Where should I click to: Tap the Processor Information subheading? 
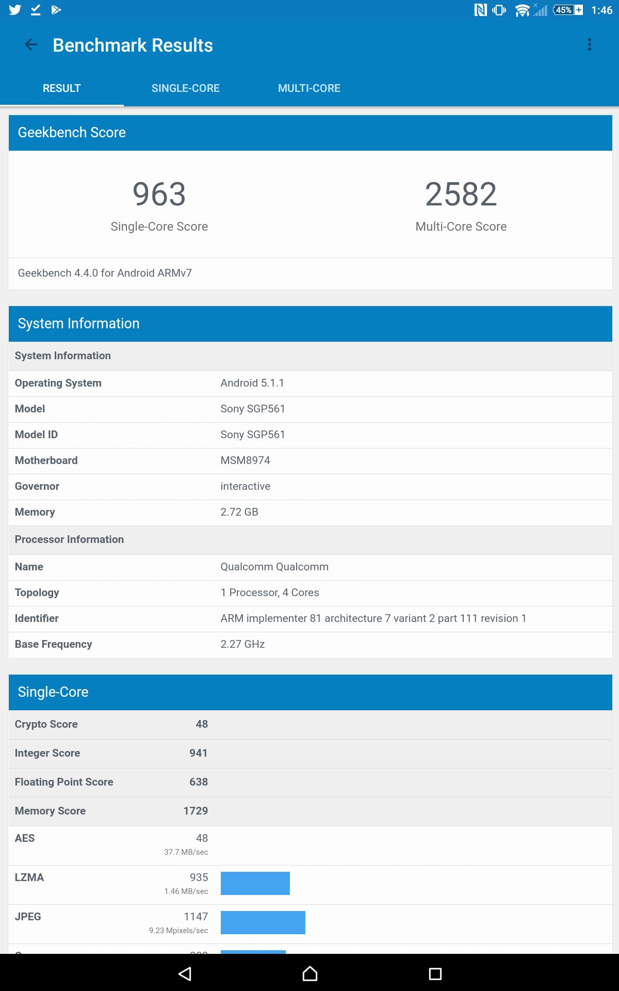click(310, 540)
